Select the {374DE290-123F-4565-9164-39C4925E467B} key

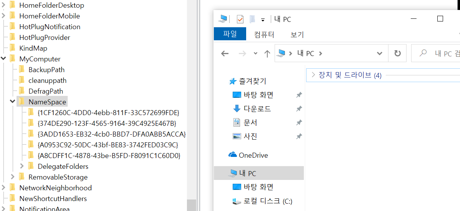tap(107, 123)
